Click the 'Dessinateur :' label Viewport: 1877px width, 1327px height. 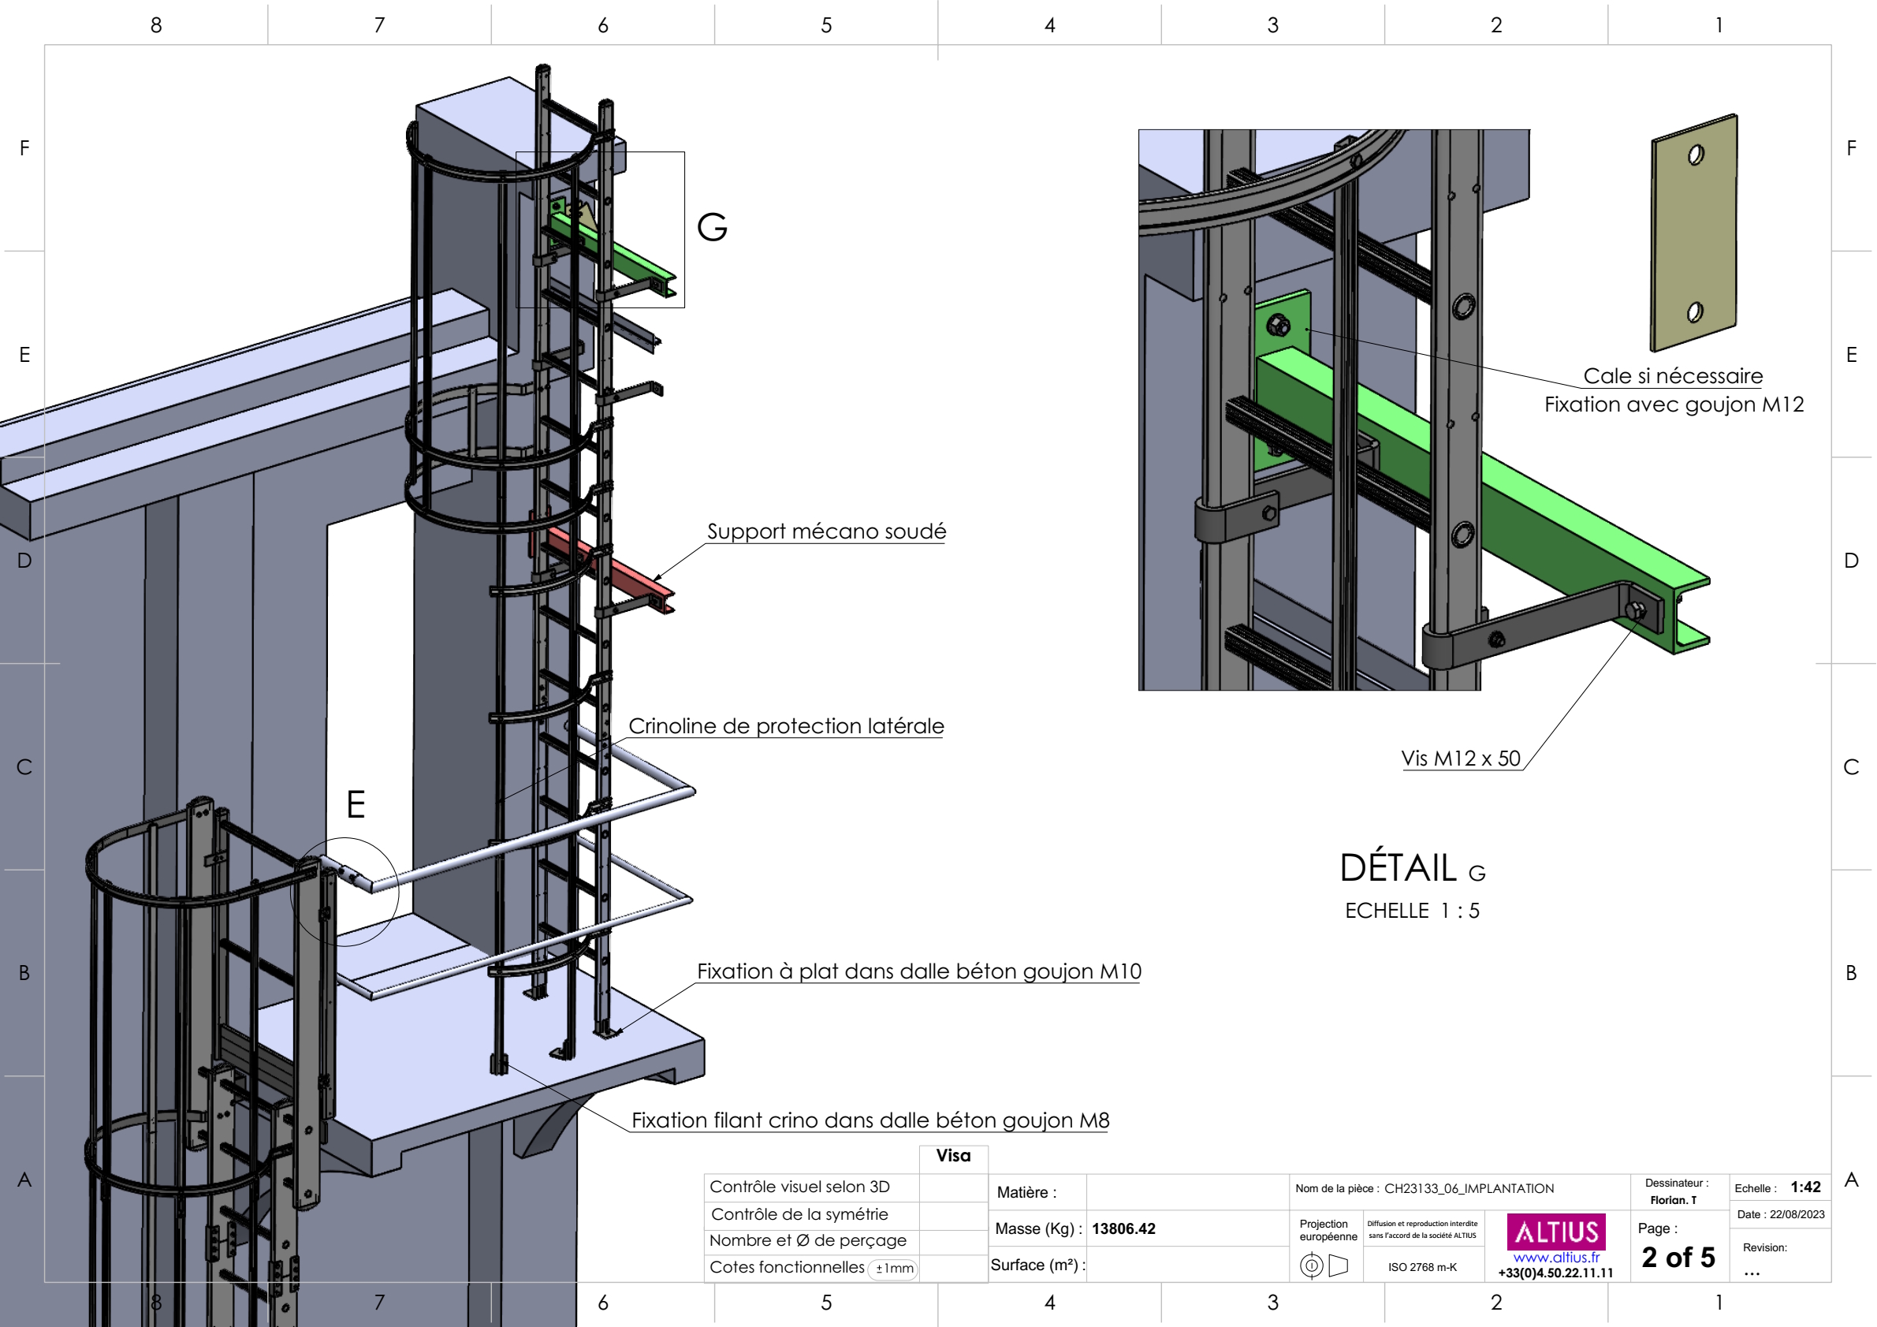click(1677, 1183)
